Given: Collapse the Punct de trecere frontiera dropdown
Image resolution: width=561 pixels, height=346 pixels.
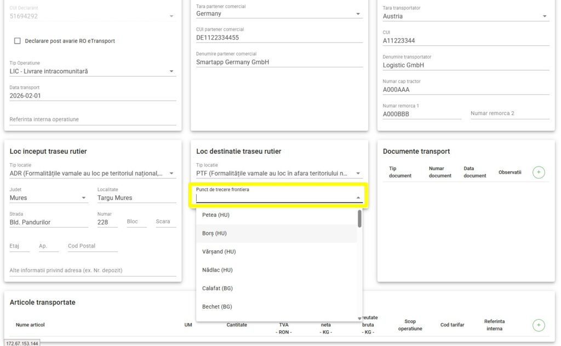Looking at the screenshot, I should pyautogui.click(x=358, y=198).
